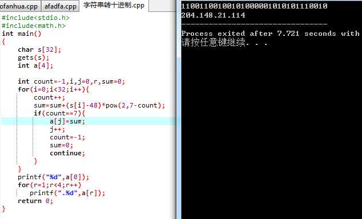Click the count++; statement
Viewport: 362px width, 219px height.
pyautogui.click(x=50, y=97)
